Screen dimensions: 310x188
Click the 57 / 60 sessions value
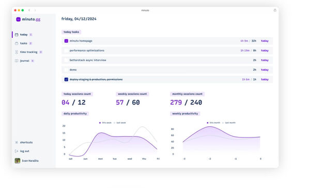[128, 102]
